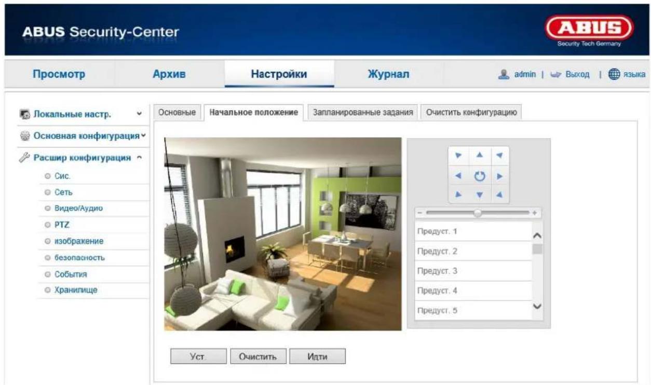This screenshot has height=385, width=651.
Task: Open the Просмотр tab
Action: pos(59,74)
